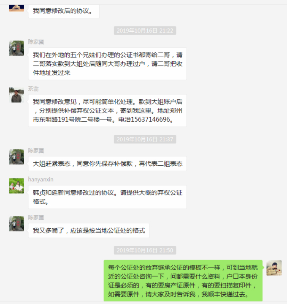Select message 大姐赶紧表态
Image resolution: width=287 pixels, height=304 pixels.
point(107,164)
